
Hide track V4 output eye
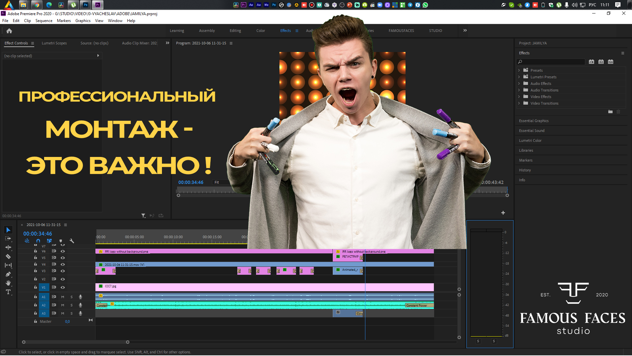click(63, 265)
